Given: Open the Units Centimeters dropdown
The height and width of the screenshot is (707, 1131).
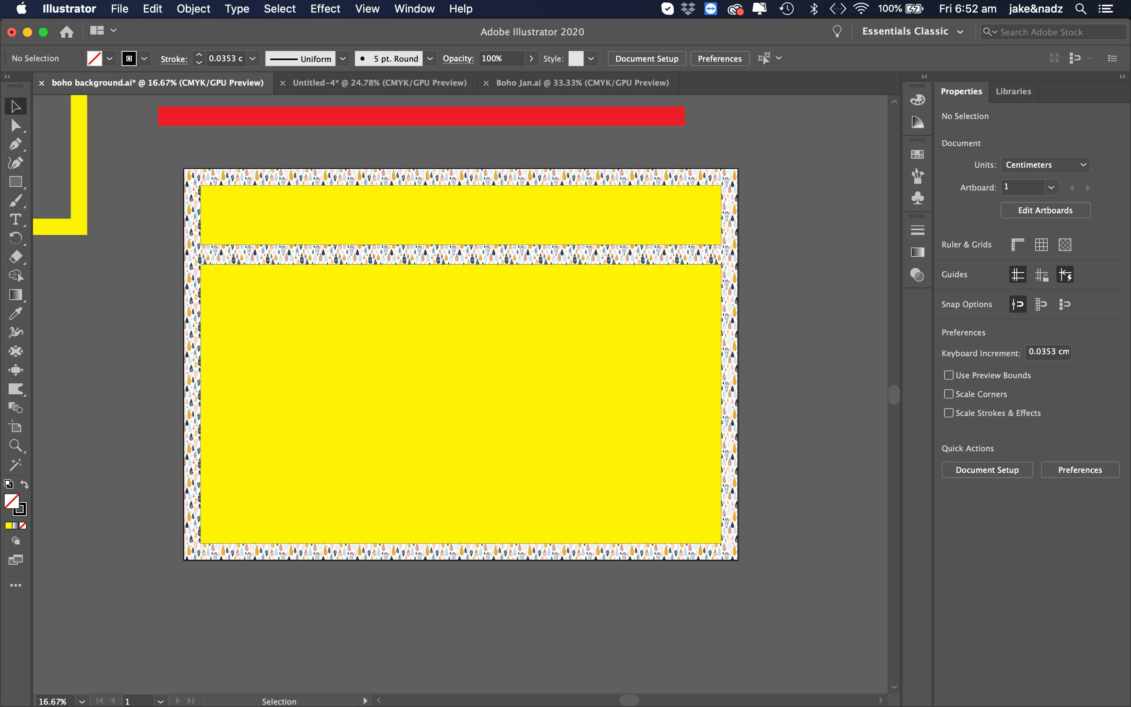Looking at the screenshot, I should 1045,165.
